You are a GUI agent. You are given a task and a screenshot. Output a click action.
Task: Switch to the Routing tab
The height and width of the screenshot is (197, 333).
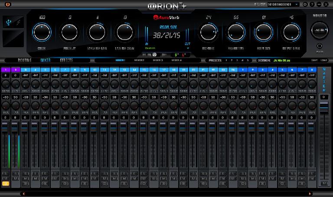click(x=25, y=60)
